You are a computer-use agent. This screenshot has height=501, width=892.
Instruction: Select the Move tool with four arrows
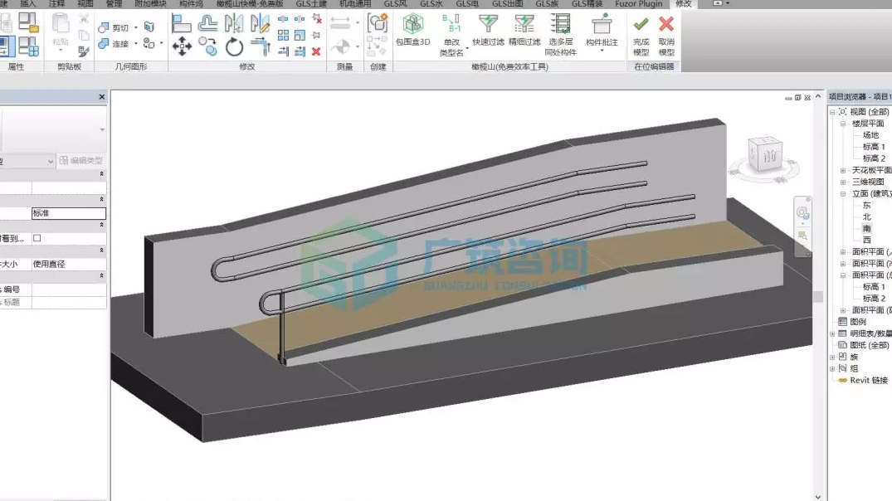pos(182,46)
